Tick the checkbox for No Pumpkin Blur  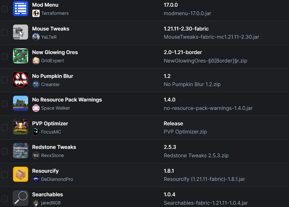4,80
